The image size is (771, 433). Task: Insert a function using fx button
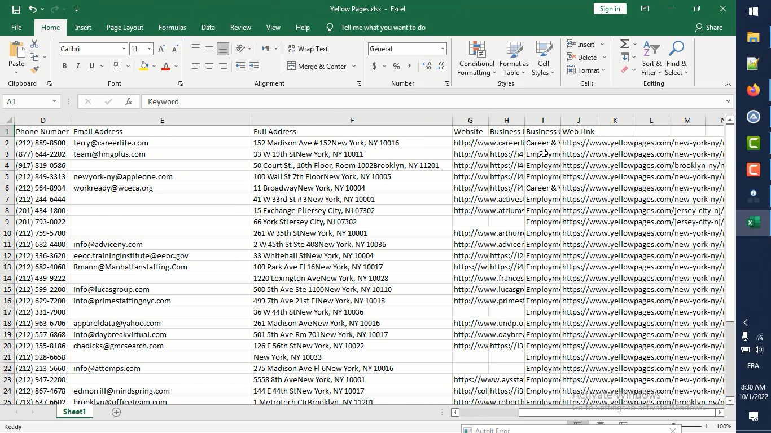click(x=129, y=101)
